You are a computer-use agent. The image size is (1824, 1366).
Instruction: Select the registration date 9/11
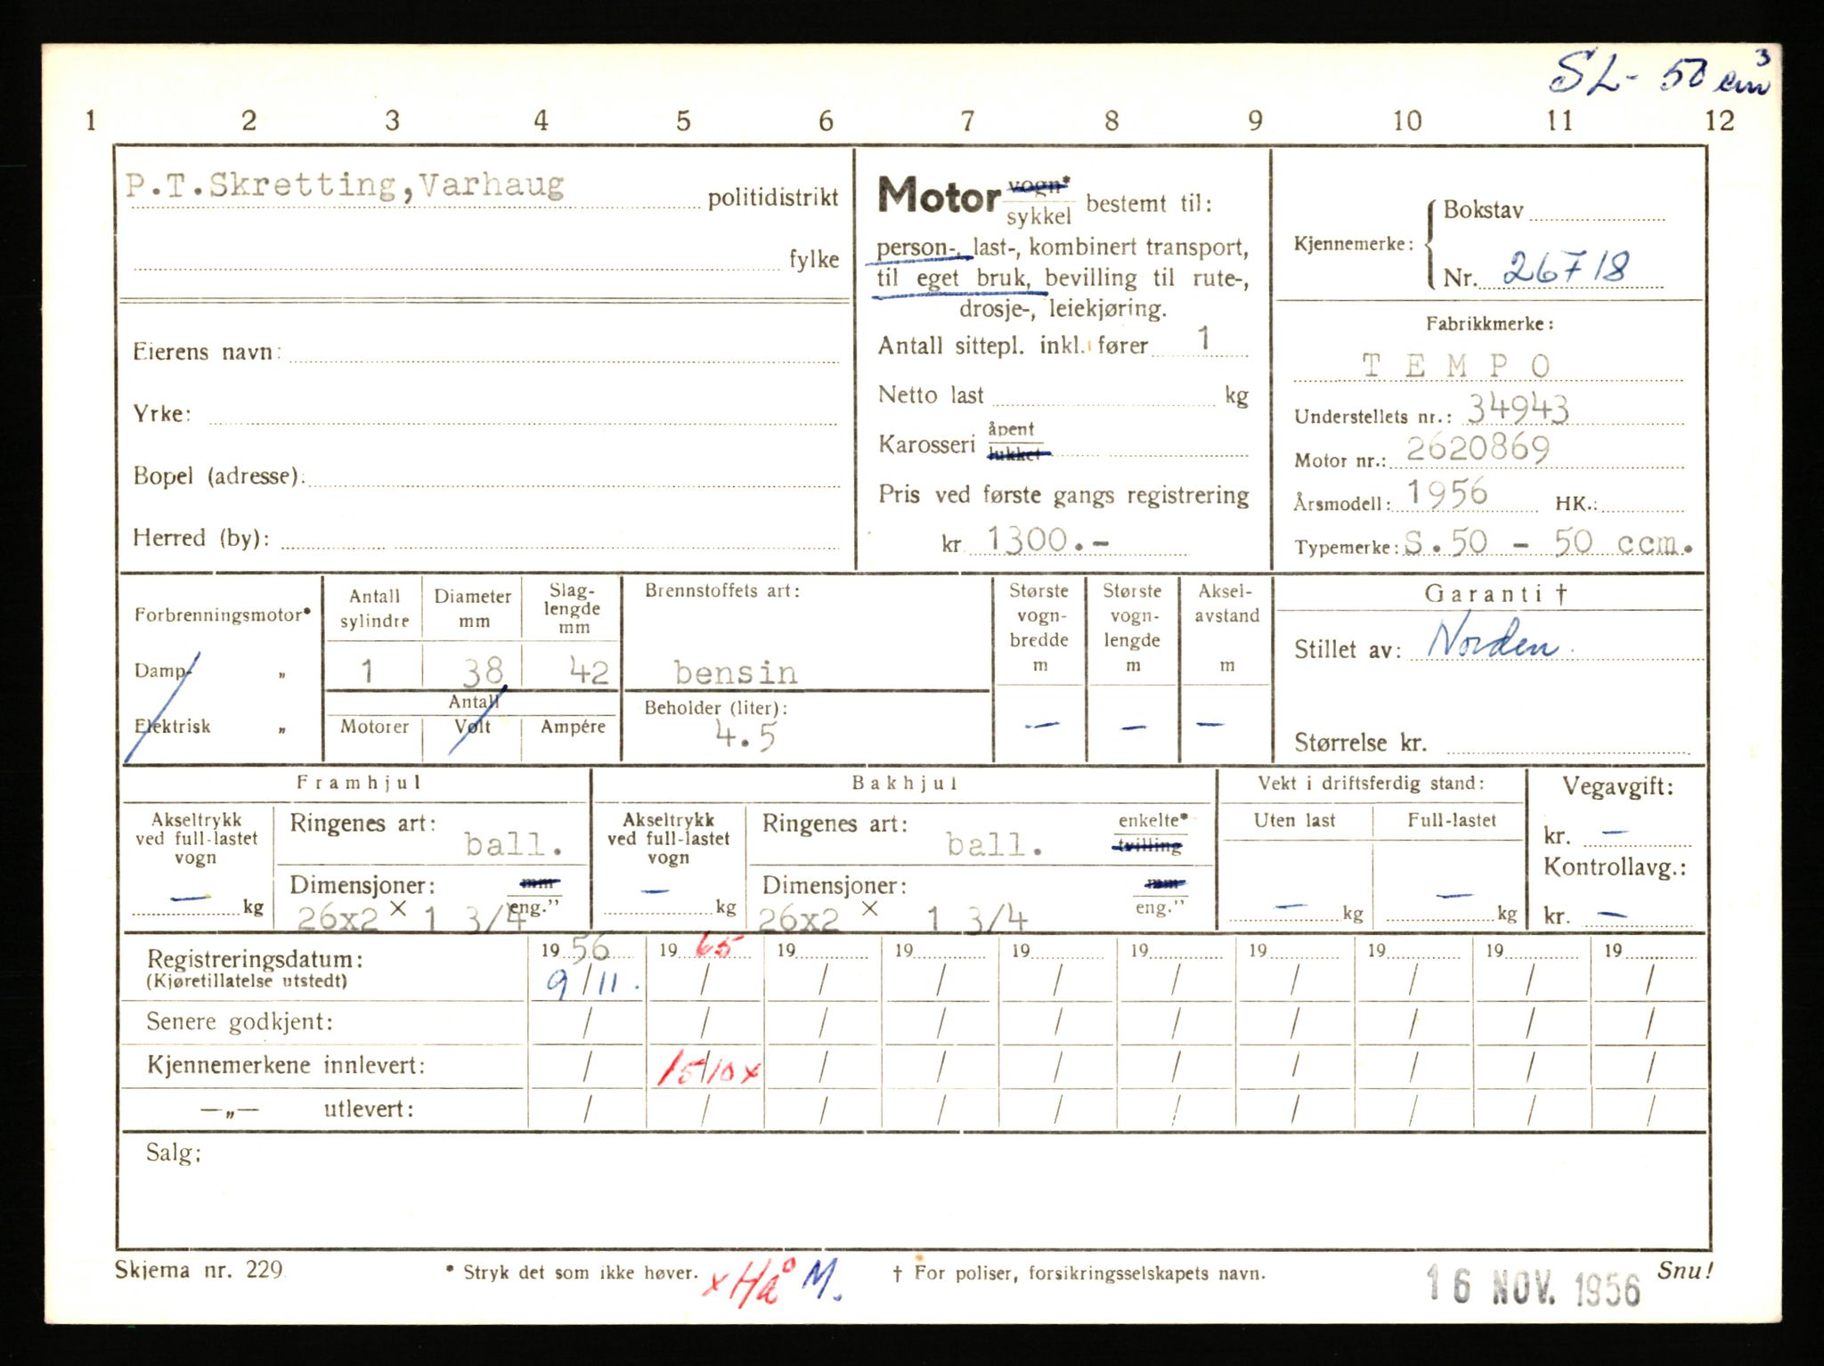593,984
